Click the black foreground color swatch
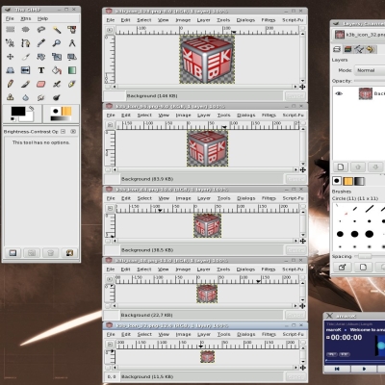385x385 pixels. (18, 111)
